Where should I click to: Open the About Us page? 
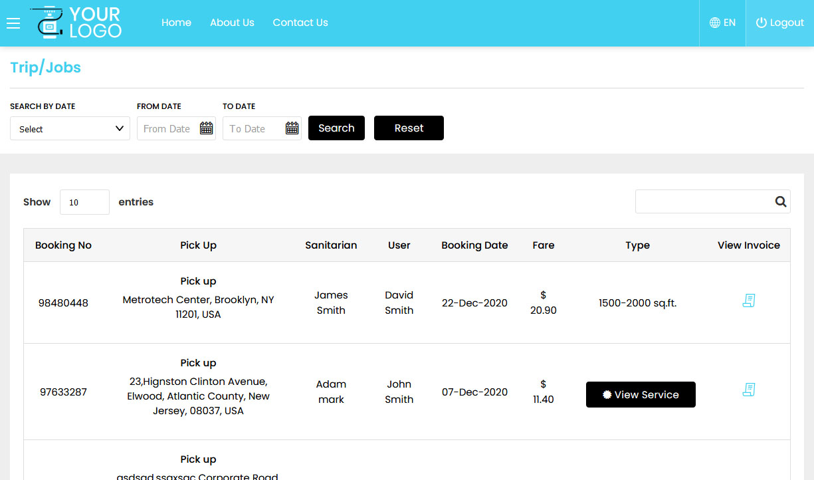(x=232, y=23)
